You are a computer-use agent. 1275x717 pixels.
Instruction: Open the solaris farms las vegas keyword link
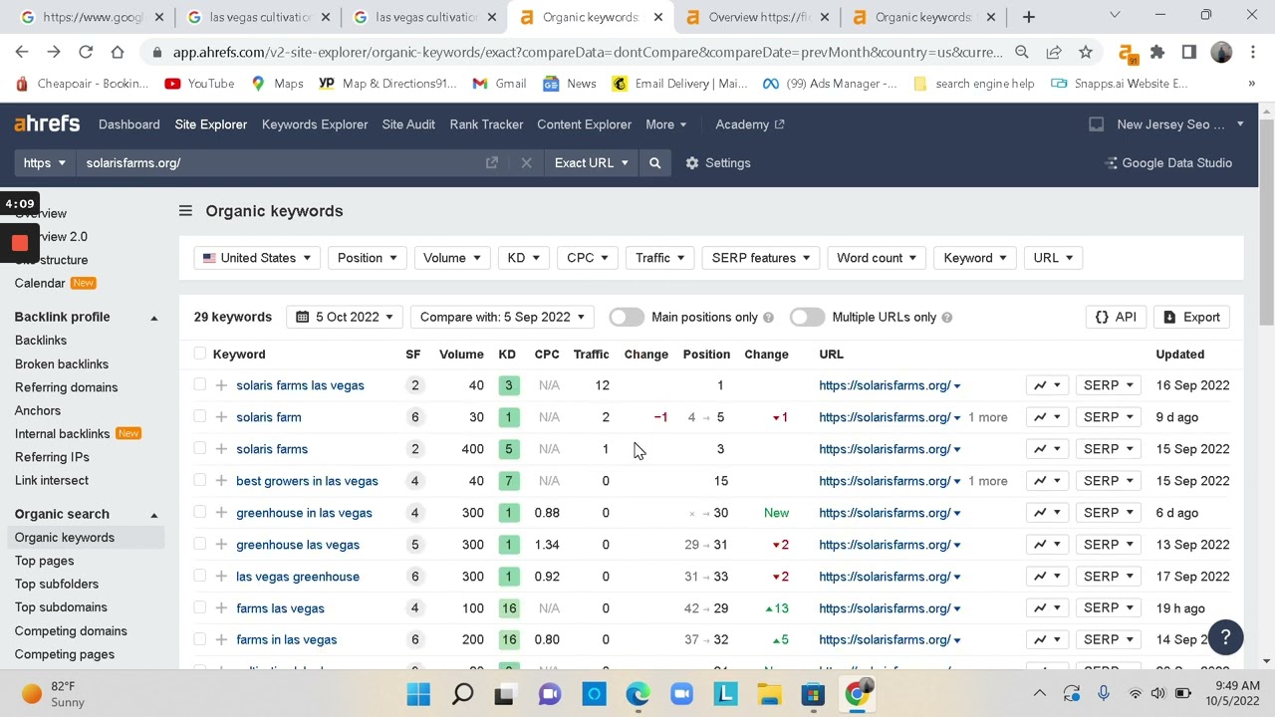(x=300, y=385)
